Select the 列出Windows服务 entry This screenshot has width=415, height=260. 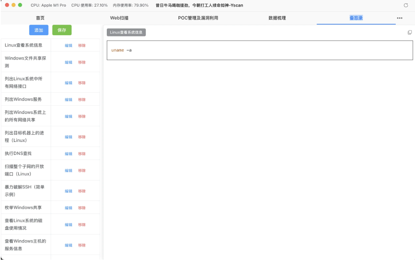click(23, 100)
